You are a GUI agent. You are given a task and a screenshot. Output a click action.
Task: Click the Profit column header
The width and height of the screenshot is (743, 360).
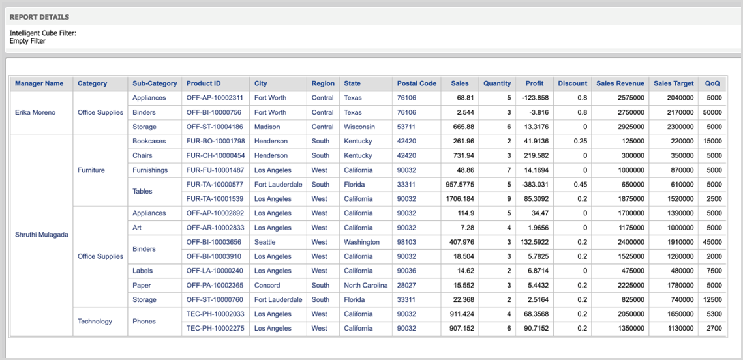(534, 83)
